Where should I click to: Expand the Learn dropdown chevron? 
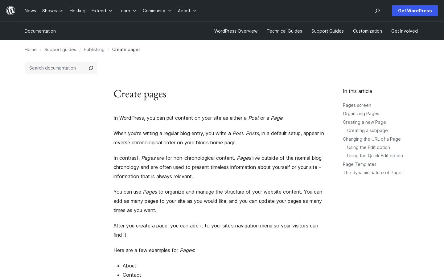click(135, 11)
